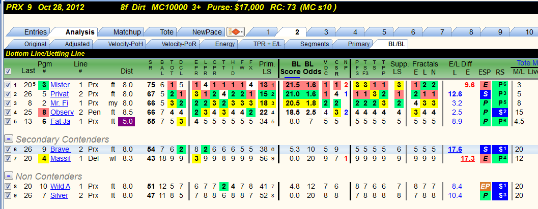Viewport: 538px width, 209px height.
Task: Open the Fat Ja horse link
Action: point(60,121)
